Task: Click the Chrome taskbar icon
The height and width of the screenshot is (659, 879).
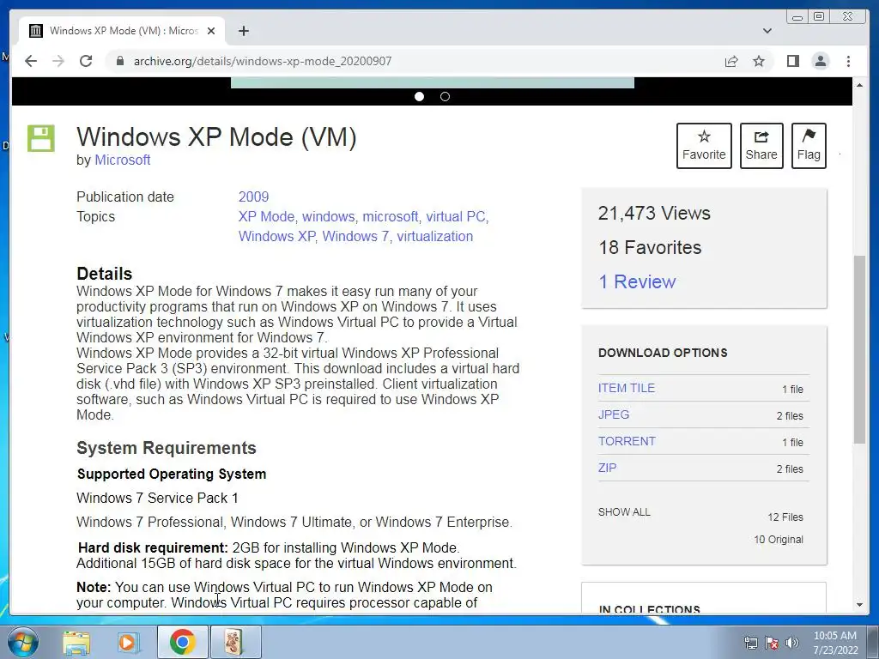Action: [182, 642]
